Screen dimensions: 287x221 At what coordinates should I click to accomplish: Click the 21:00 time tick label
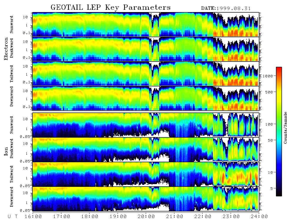coord(175,216)
